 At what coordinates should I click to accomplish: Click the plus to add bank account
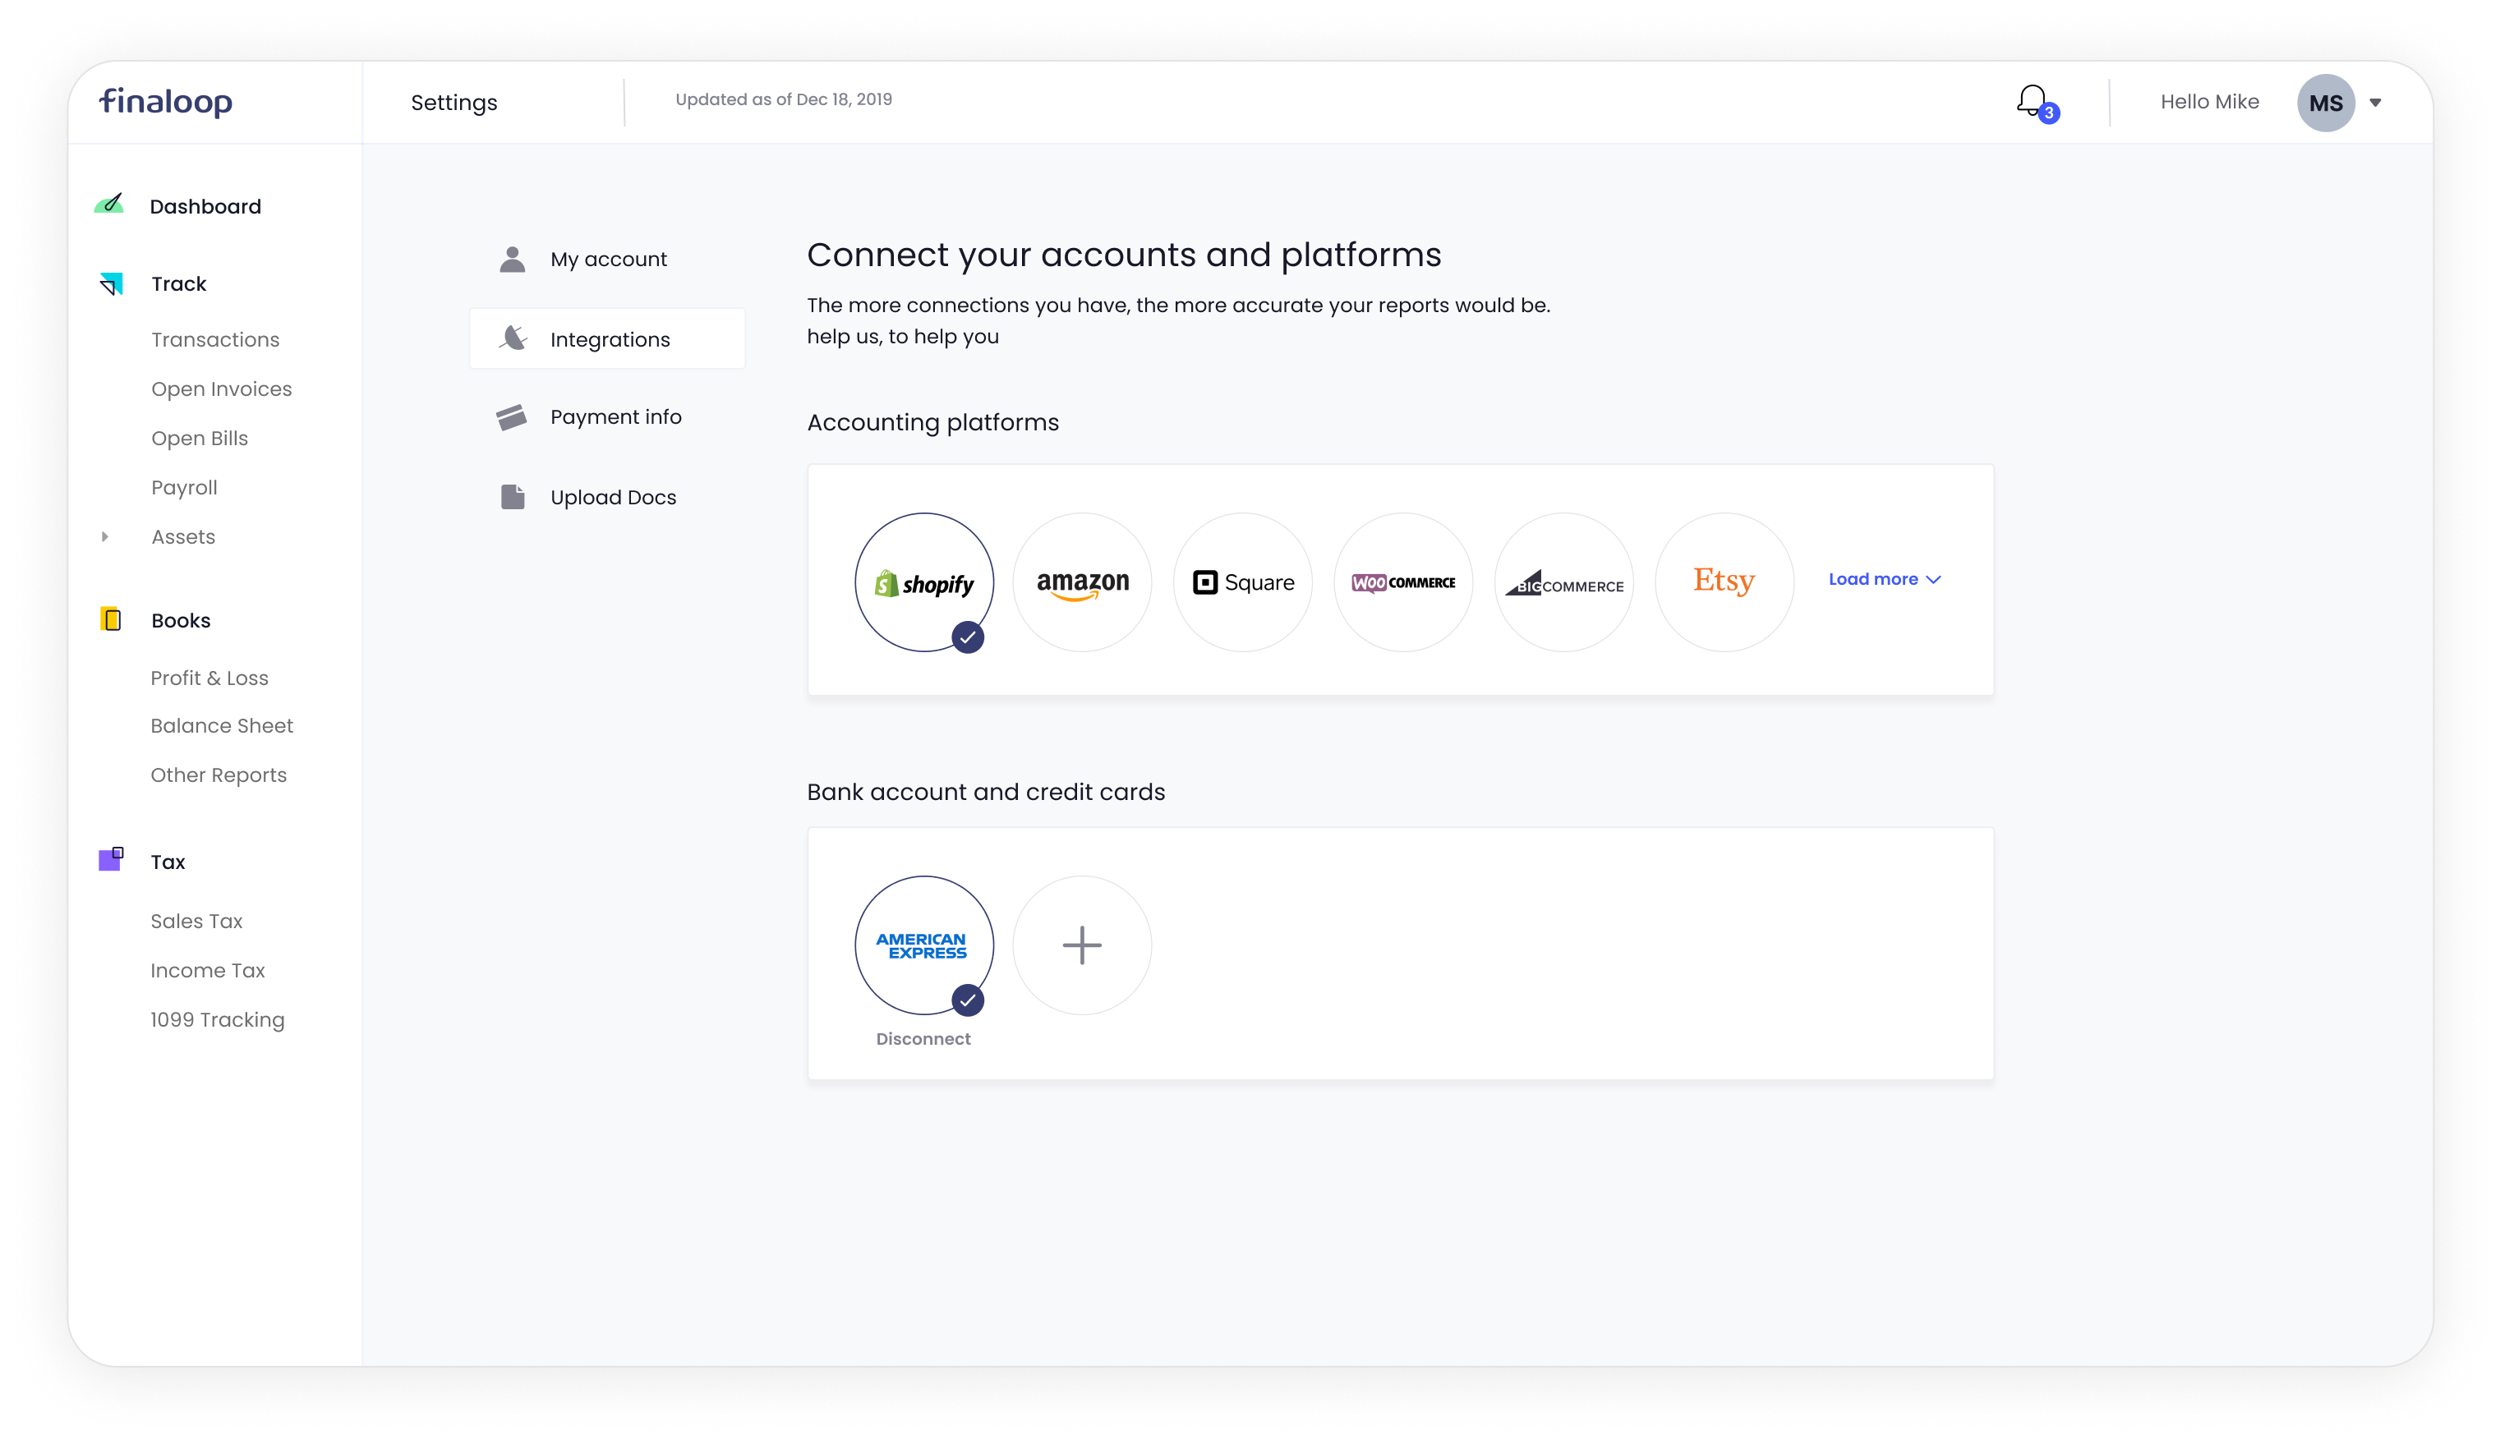coord(1083,945)
